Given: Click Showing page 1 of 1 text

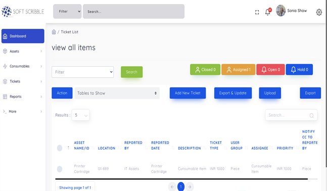Looking at the screenshot, I should coord(75,187).
